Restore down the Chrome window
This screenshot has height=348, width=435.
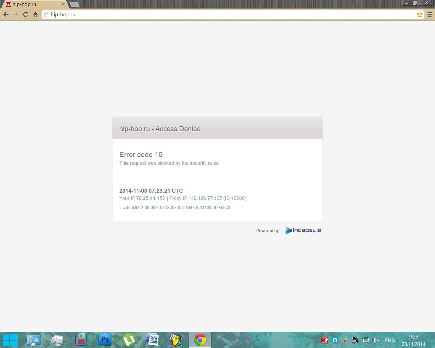[x=415, y=3]
